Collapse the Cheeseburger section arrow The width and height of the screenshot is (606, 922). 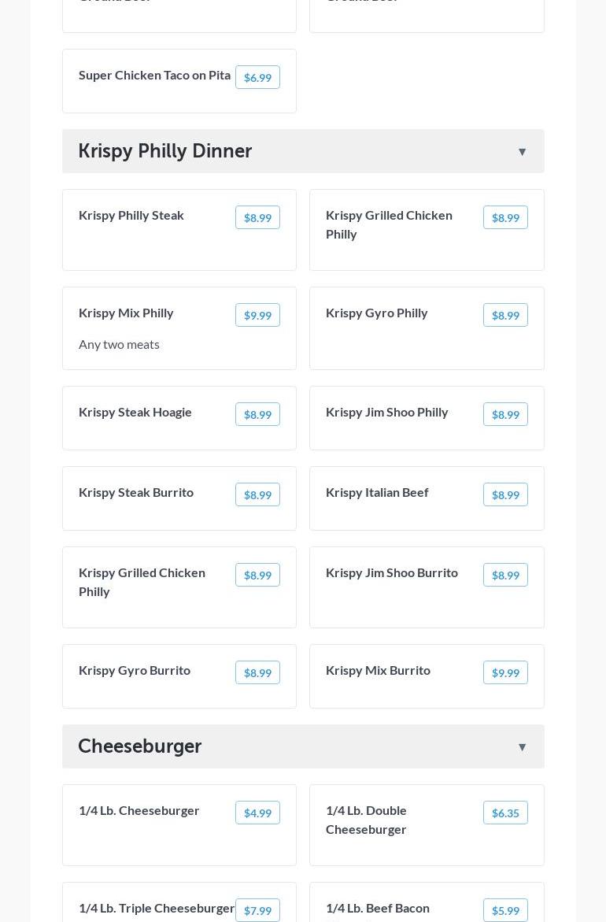point(522,747)
